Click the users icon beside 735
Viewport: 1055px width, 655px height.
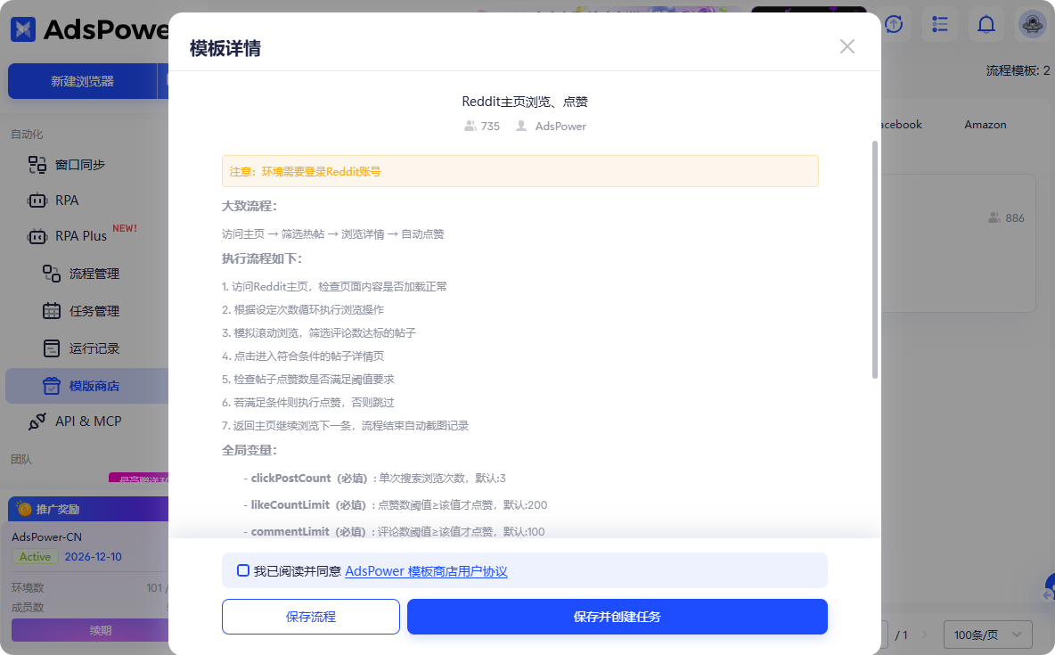[470, 126]
